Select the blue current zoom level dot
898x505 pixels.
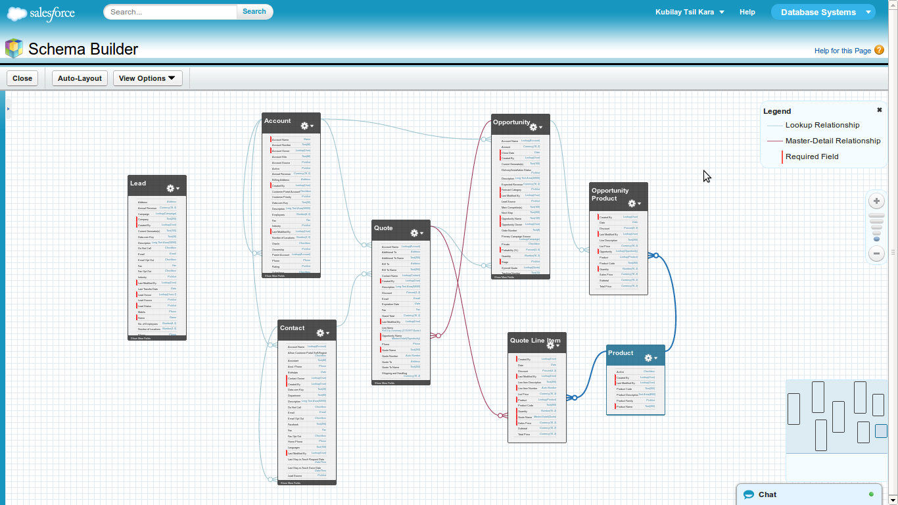point(876,239)
